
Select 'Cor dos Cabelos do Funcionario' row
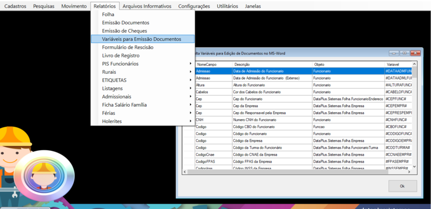297,92
